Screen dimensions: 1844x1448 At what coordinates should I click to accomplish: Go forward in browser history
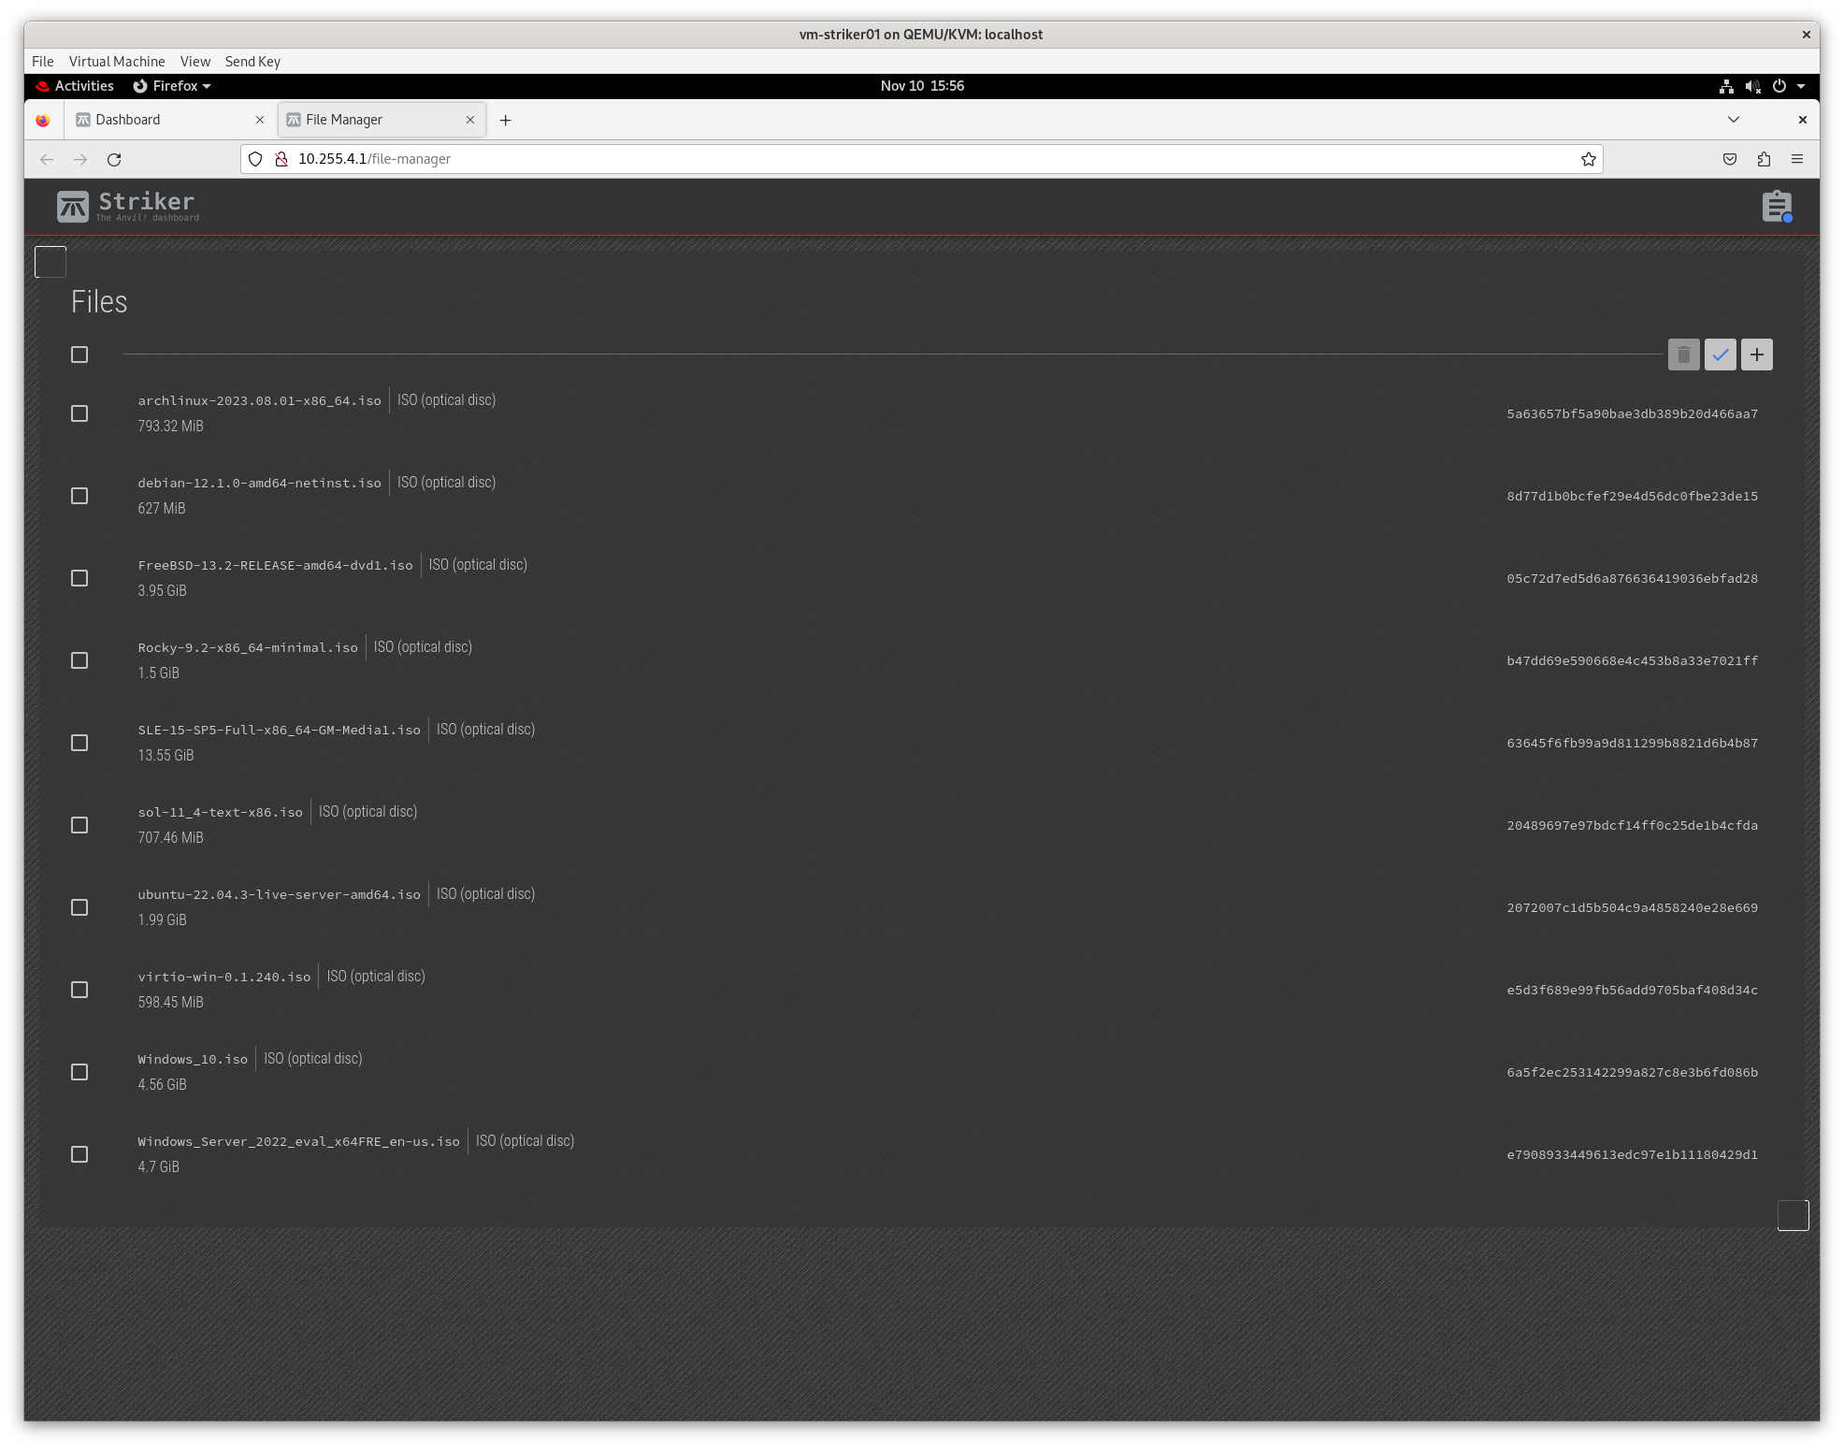[x=80, y=159]
